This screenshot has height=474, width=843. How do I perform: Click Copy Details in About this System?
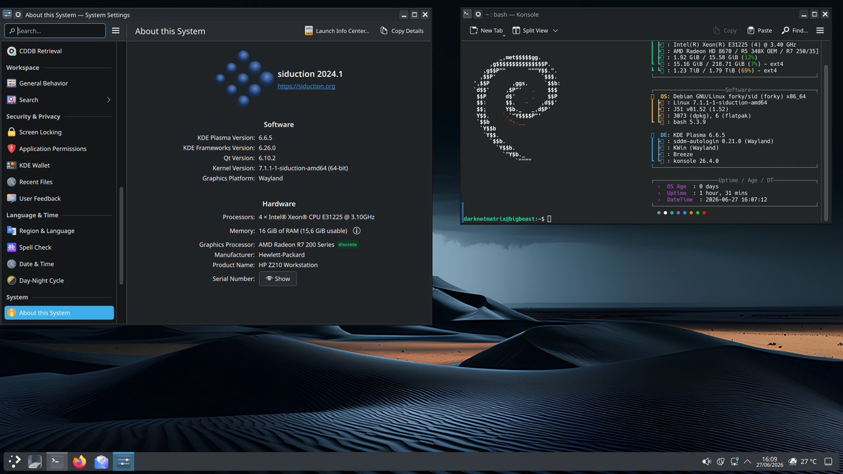point(402,31)
